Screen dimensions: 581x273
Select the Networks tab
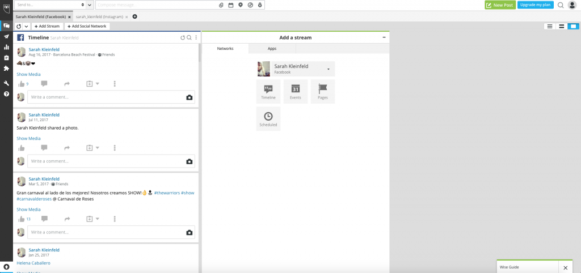point(225,49)
